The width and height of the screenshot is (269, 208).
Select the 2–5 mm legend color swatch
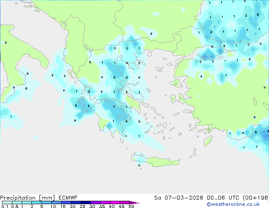36,202
